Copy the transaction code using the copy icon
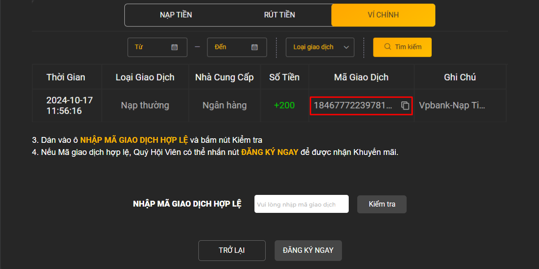 tap(405, 106)
